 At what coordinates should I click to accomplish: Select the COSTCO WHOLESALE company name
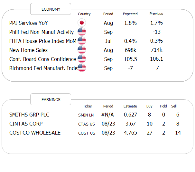pos(35,133)
